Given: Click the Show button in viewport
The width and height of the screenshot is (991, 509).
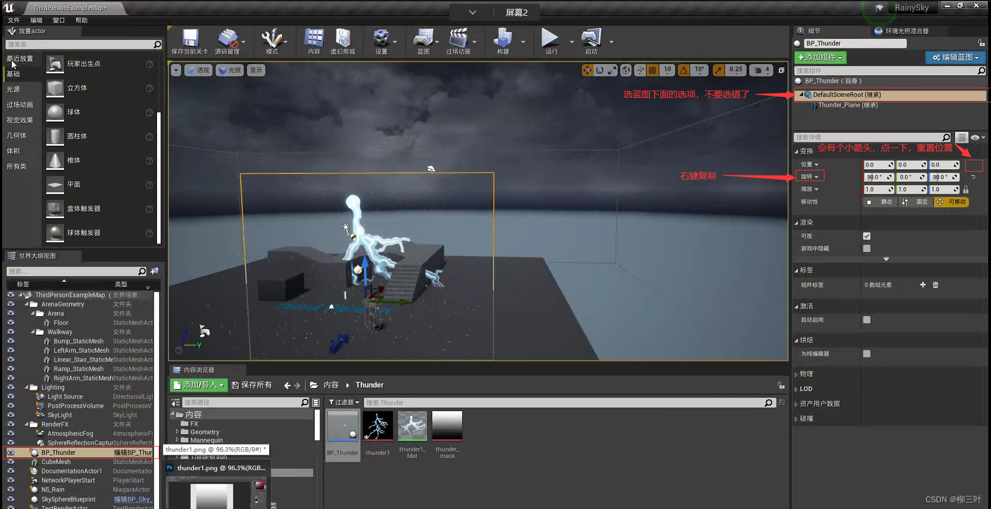Looking at the screenshot, I should [x=256, y=70].
